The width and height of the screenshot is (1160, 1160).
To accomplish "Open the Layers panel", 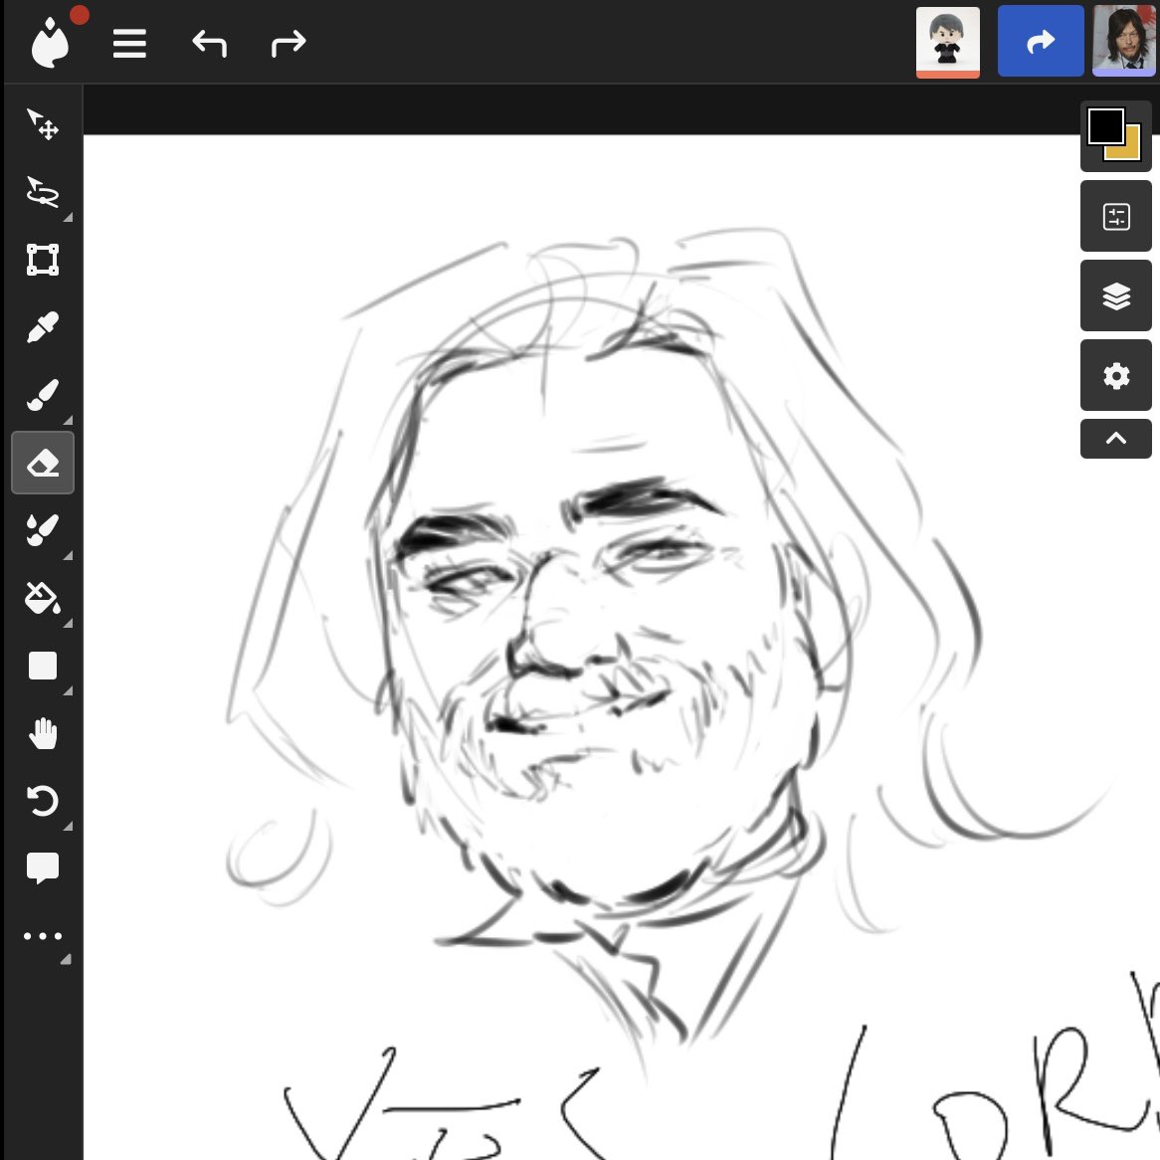I will point(1116,295).
